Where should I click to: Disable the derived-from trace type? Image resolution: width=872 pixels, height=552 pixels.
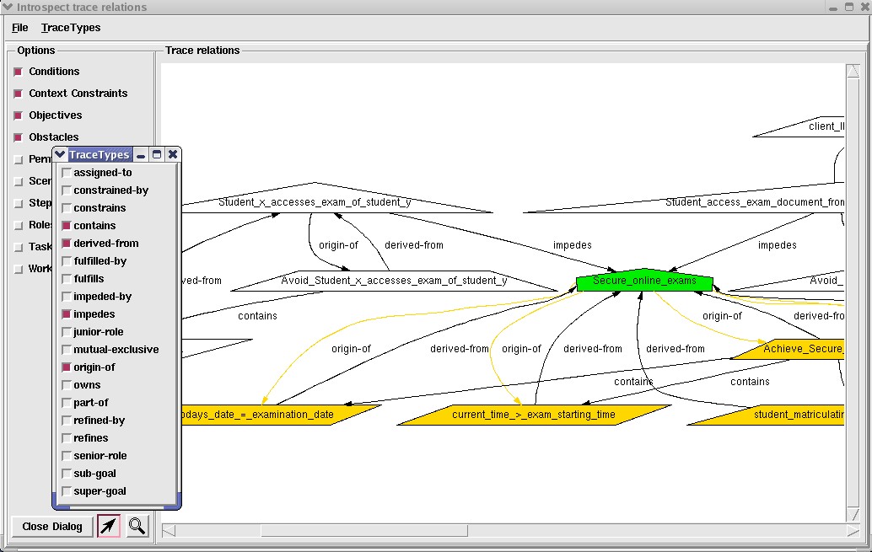pyautogui.click(x=66, y=244)
